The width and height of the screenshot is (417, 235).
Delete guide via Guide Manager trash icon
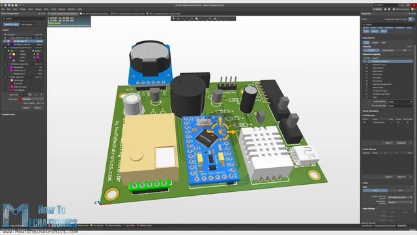410,177
